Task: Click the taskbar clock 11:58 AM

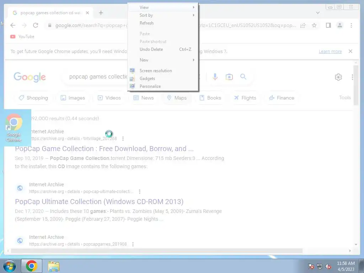Action: click(x=346, y=266)
